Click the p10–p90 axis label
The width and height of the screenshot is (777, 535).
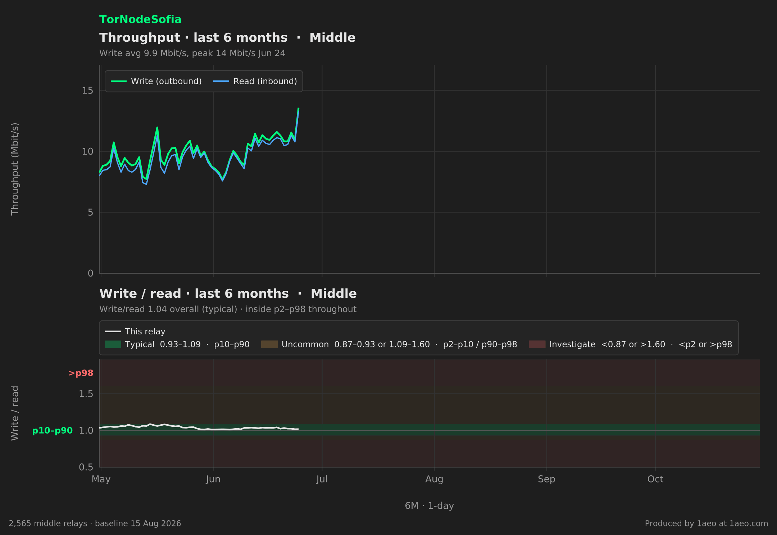click(53, 430)
